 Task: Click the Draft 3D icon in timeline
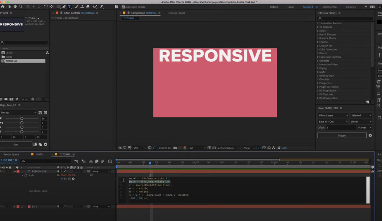coord(84,161)
